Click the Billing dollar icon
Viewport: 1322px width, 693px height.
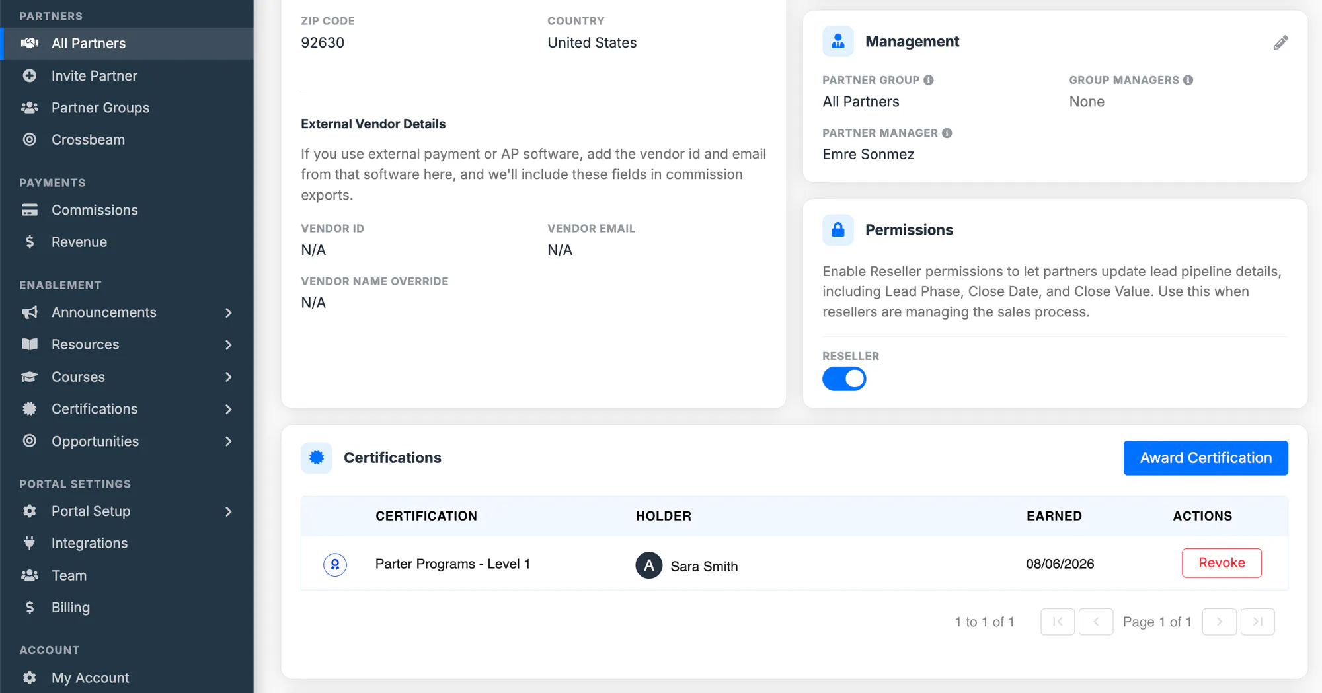pos(30,607)
